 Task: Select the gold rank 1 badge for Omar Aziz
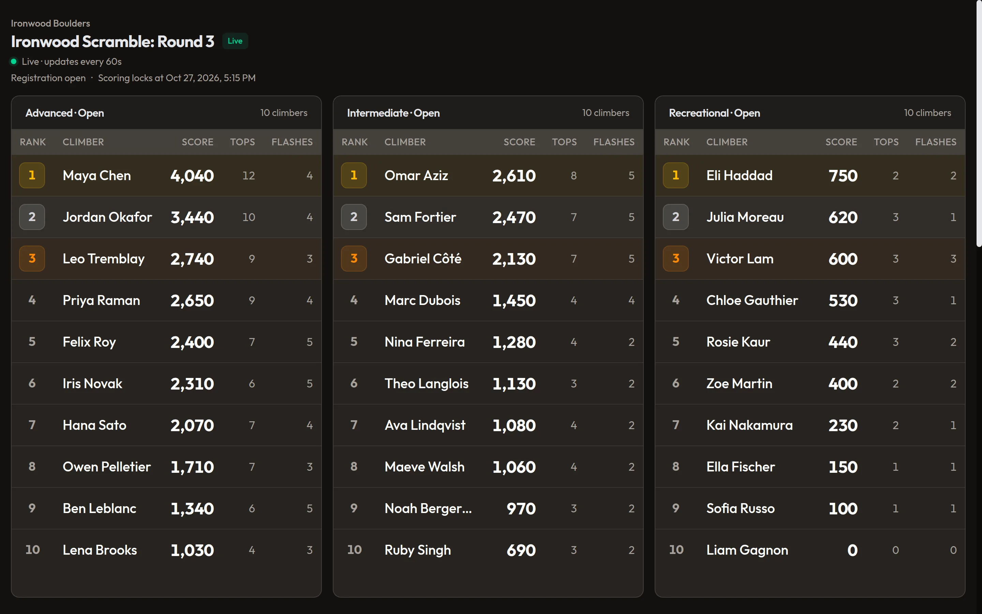354,175
